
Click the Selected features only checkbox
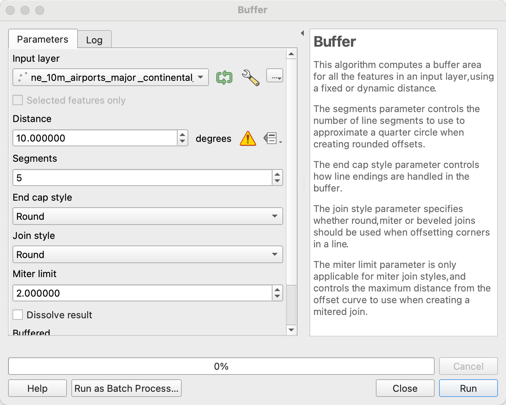17,100
